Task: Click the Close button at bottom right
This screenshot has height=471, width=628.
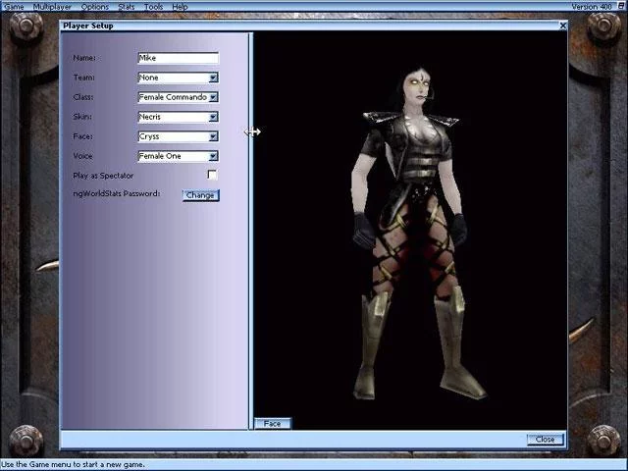Action: pyautogui.click(x=546, y=439)
